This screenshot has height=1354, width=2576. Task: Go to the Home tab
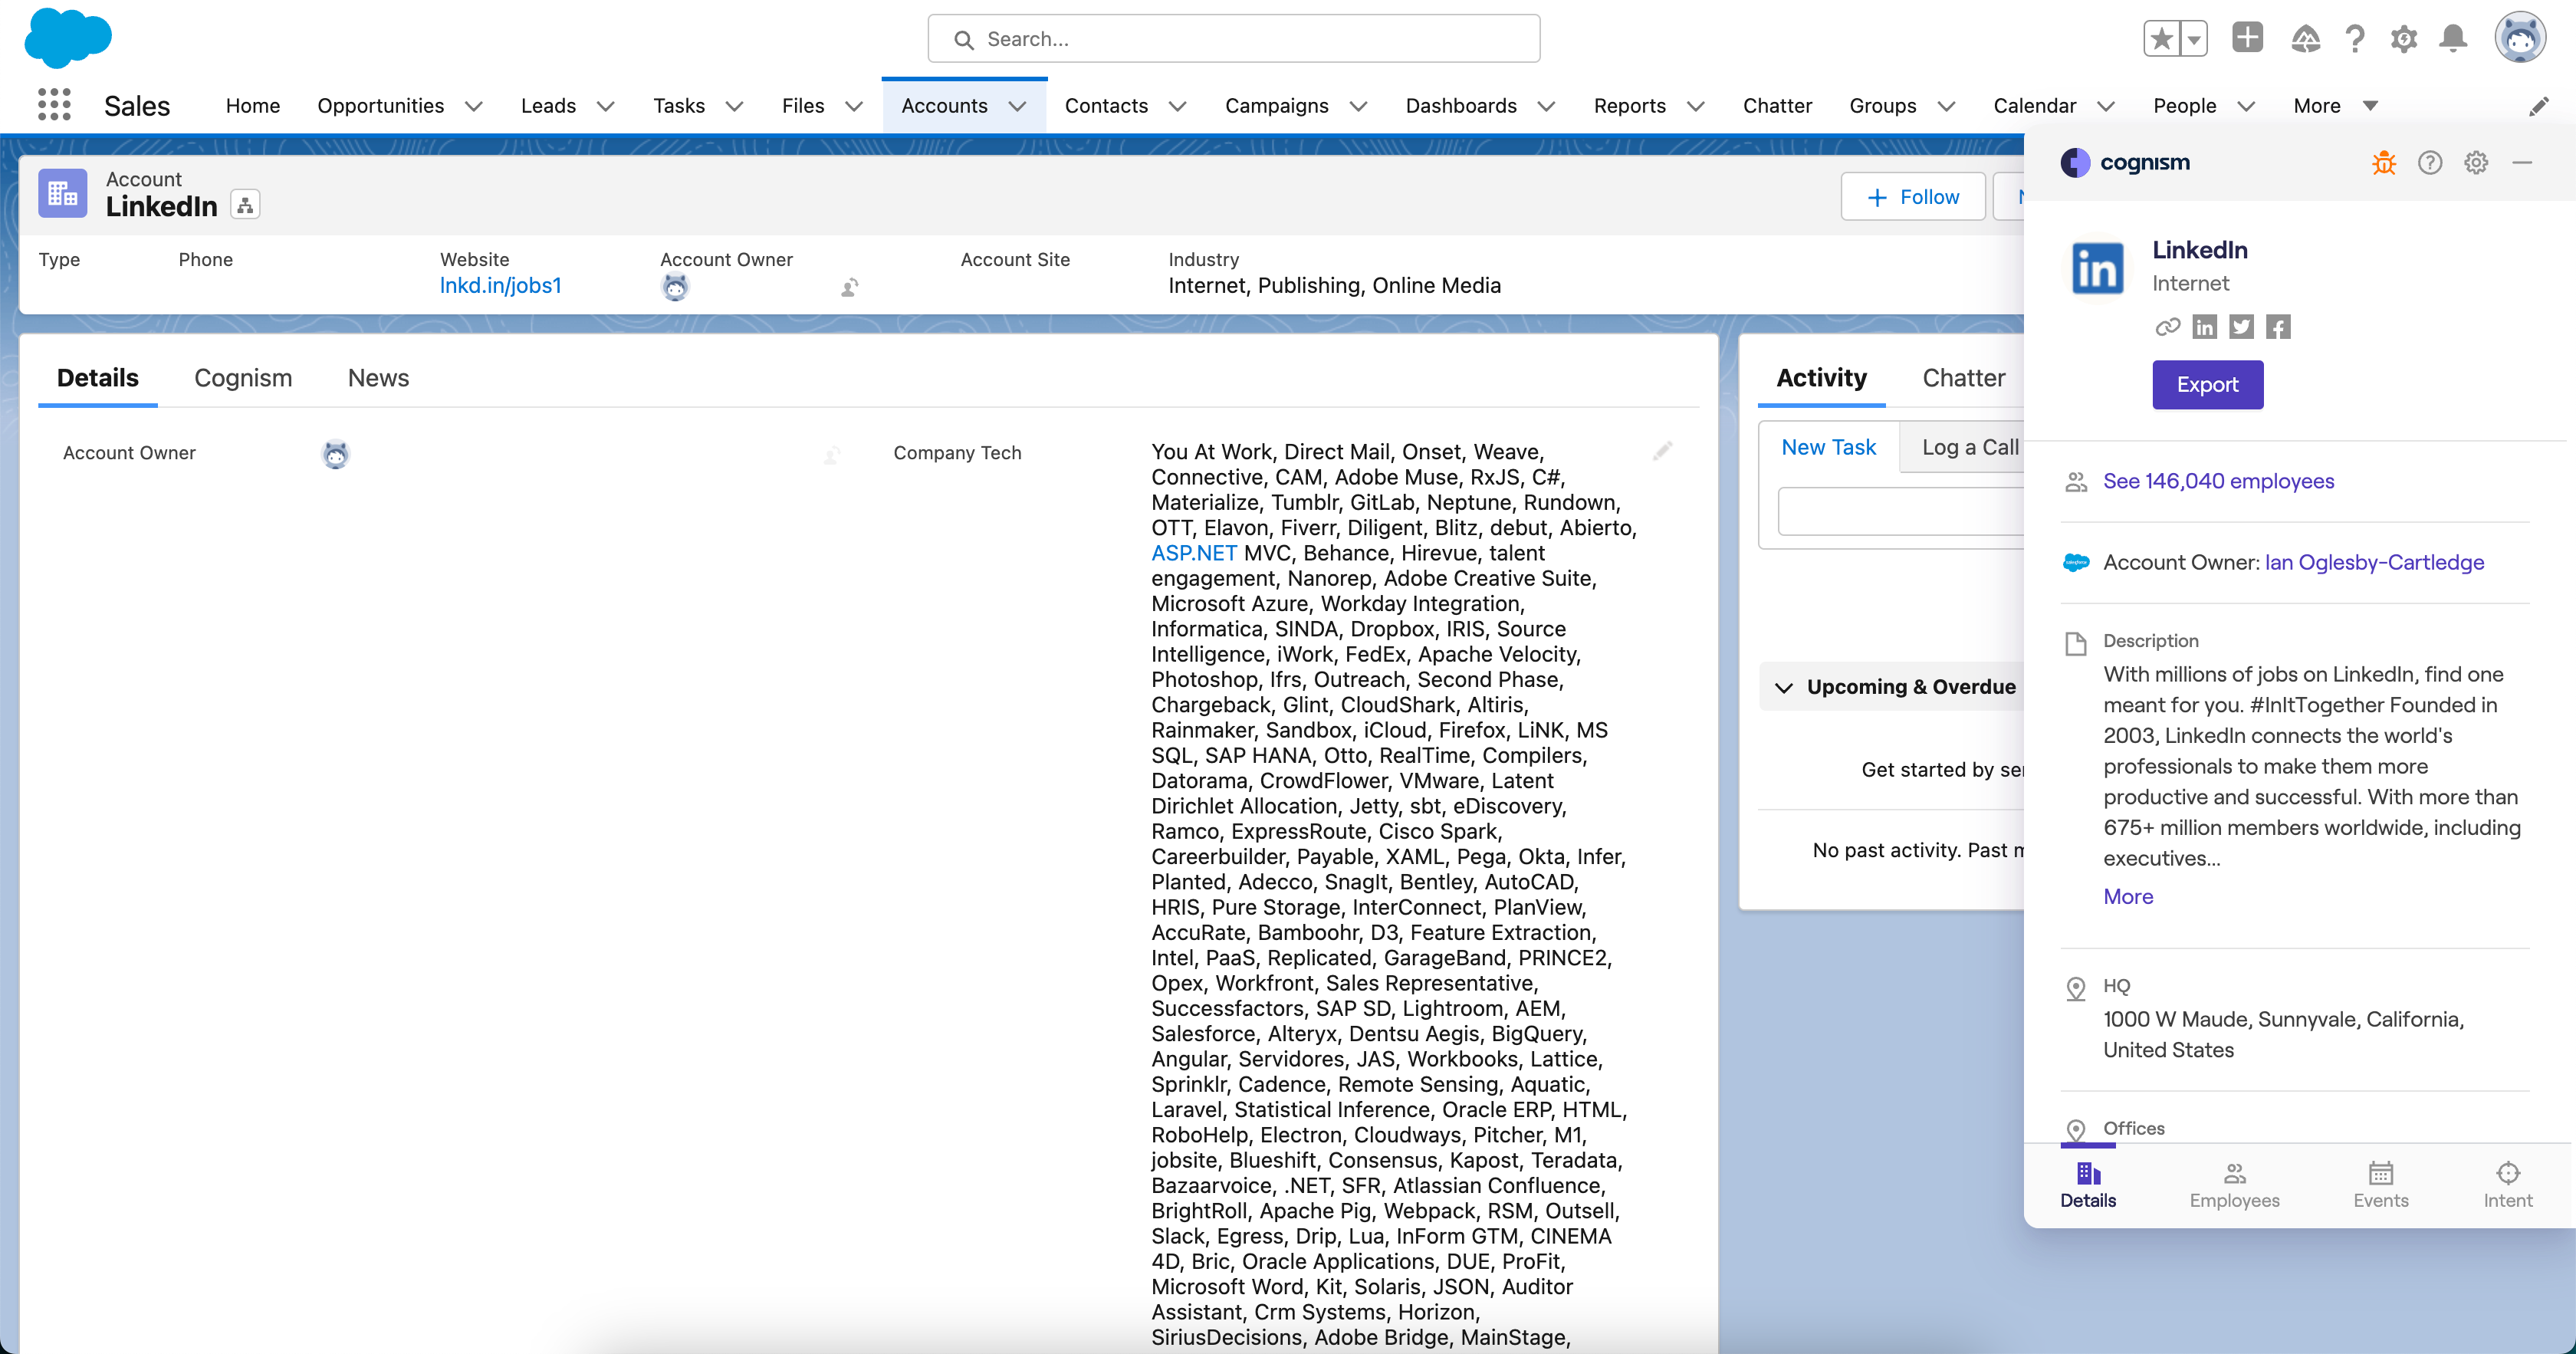click(x=253, y=106)
